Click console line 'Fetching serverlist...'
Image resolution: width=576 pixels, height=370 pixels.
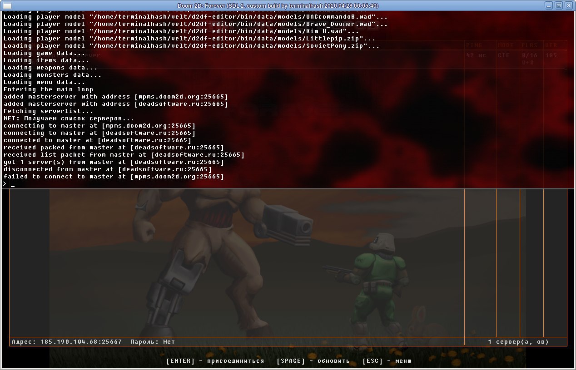tap(49, 111)
